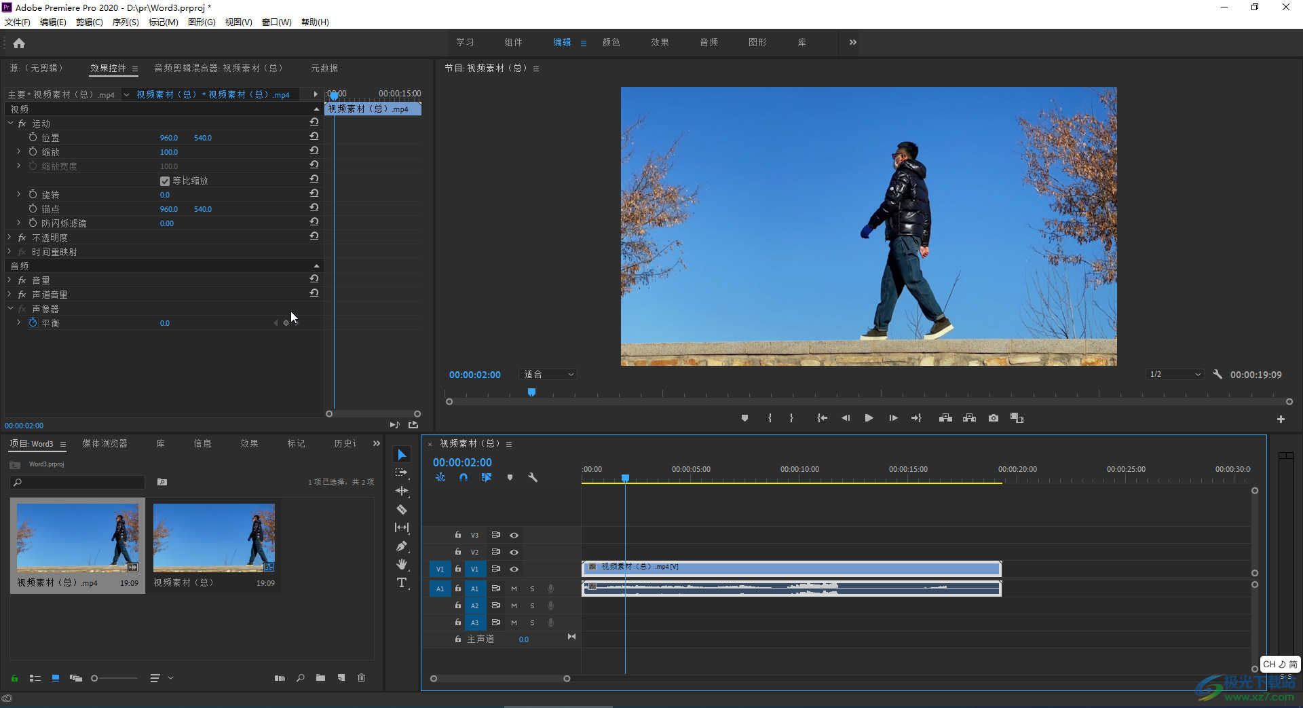Toggle Snap magnet icon in the timeline
Screen dimensions: 1303x708
[464, 477]
